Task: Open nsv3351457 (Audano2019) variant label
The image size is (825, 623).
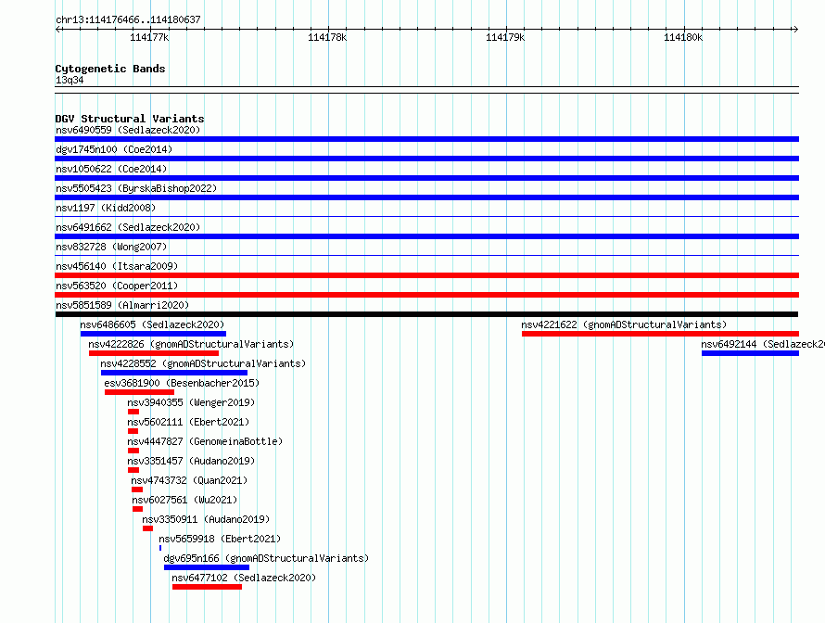Action: click(x=191, y=461)
